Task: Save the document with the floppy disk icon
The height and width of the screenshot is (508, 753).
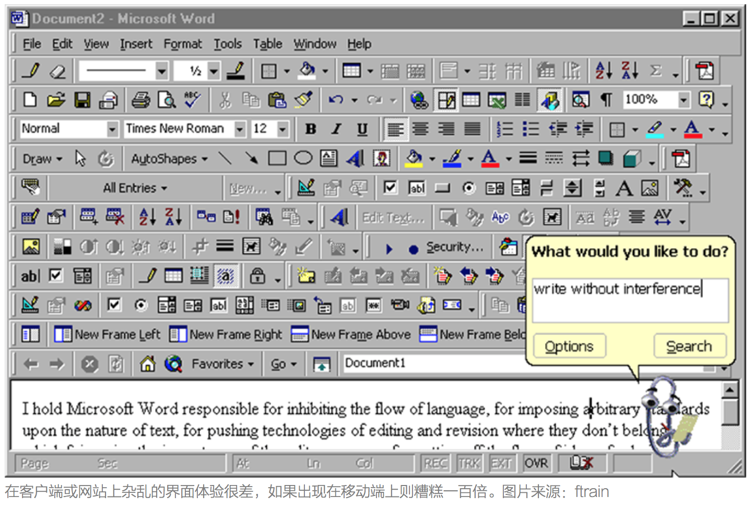Action: point(82,99)
